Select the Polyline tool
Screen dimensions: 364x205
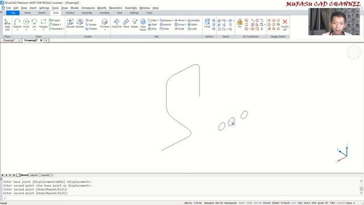click(x=17, y=23)
